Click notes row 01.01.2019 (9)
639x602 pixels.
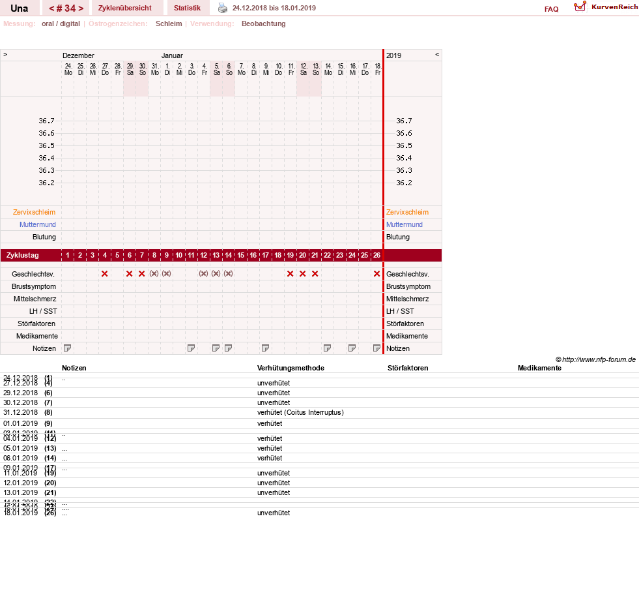[x=319, y=423]
